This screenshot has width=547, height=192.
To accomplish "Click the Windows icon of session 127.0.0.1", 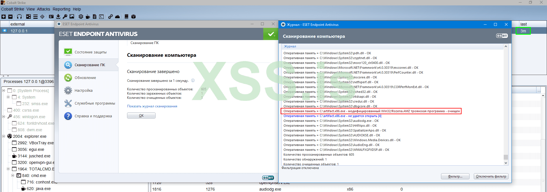I will coord(5,31).
